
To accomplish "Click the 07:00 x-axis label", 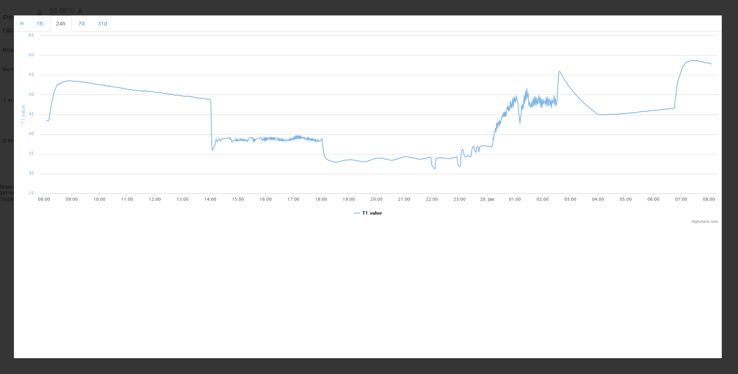I will (681, 199).
